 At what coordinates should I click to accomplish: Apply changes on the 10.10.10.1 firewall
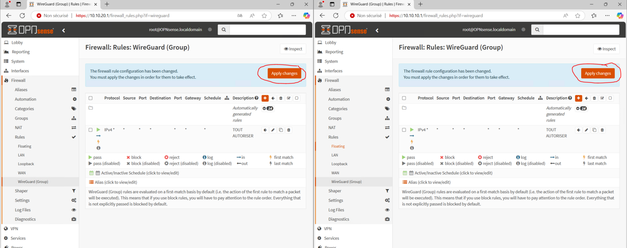(598, 74)
